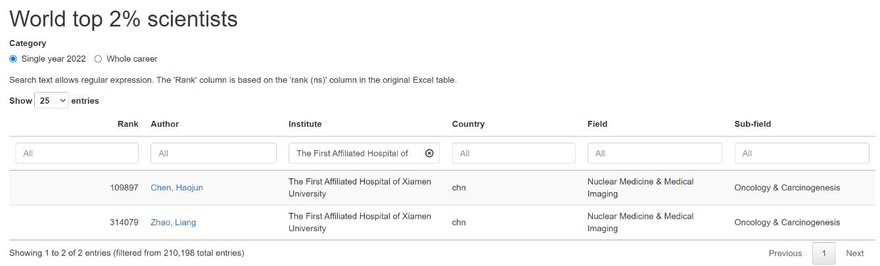Open Chen, Haojun author link
This screenshot has height=266, width=880.
(x=176, y=188)
